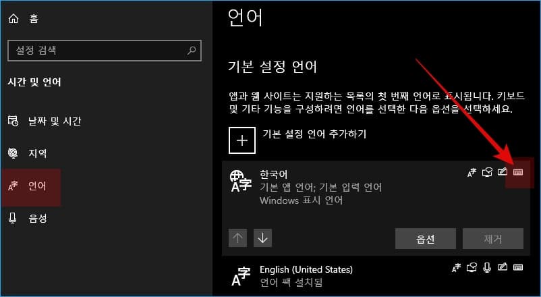541x297 pixels.
Task: Select the 한국어 language entry
Action: pyautogui.click(x=376, y=209)
